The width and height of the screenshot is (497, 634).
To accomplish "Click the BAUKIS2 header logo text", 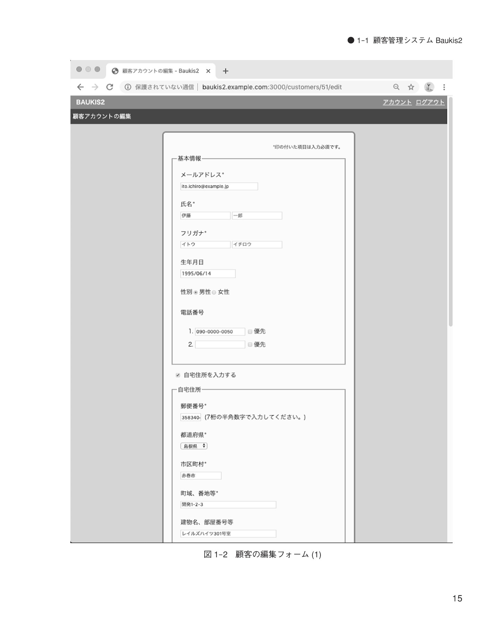I will (x=91, y=102).
